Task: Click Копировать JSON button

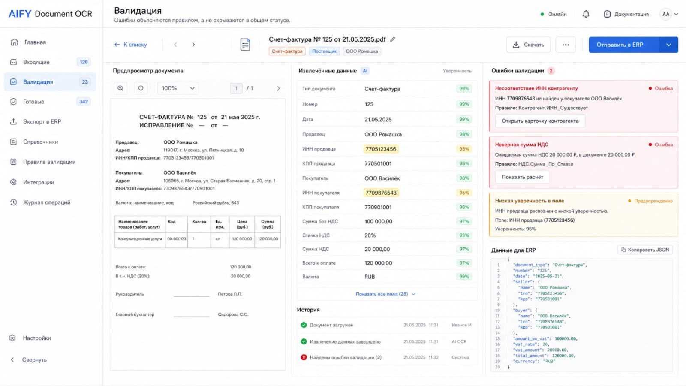Action: pos(645,250)
